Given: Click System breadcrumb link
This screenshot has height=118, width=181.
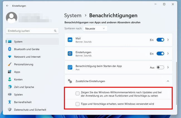Looking at the screenshot, I should pos(73,16).
